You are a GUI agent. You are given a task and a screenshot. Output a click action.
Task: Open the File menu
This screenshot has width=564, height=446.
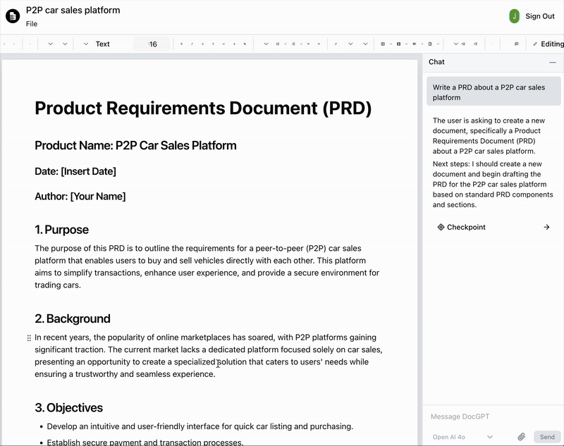32,24
